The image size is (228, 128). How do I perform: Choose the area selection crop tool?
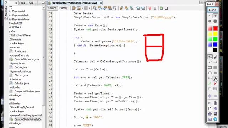coord(210,89)
